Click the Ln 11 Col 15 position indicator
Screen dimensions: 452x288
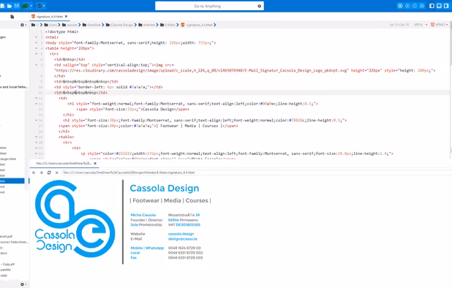pyautogui.click(x=399, y=25)
